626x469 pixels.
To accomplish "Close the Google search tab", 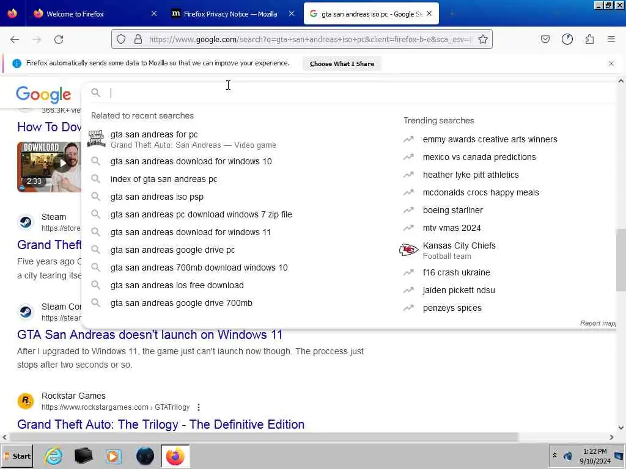I will [x=429, y=13].
